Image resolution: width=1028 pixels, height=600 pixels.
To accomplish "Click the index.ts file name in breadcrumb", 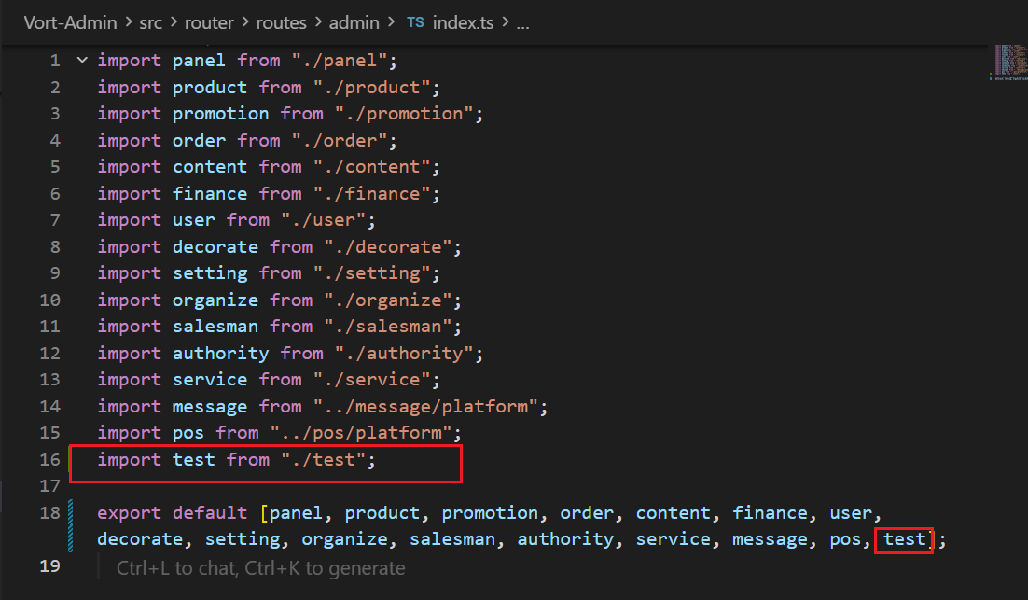I will click(x=466, y=22).
